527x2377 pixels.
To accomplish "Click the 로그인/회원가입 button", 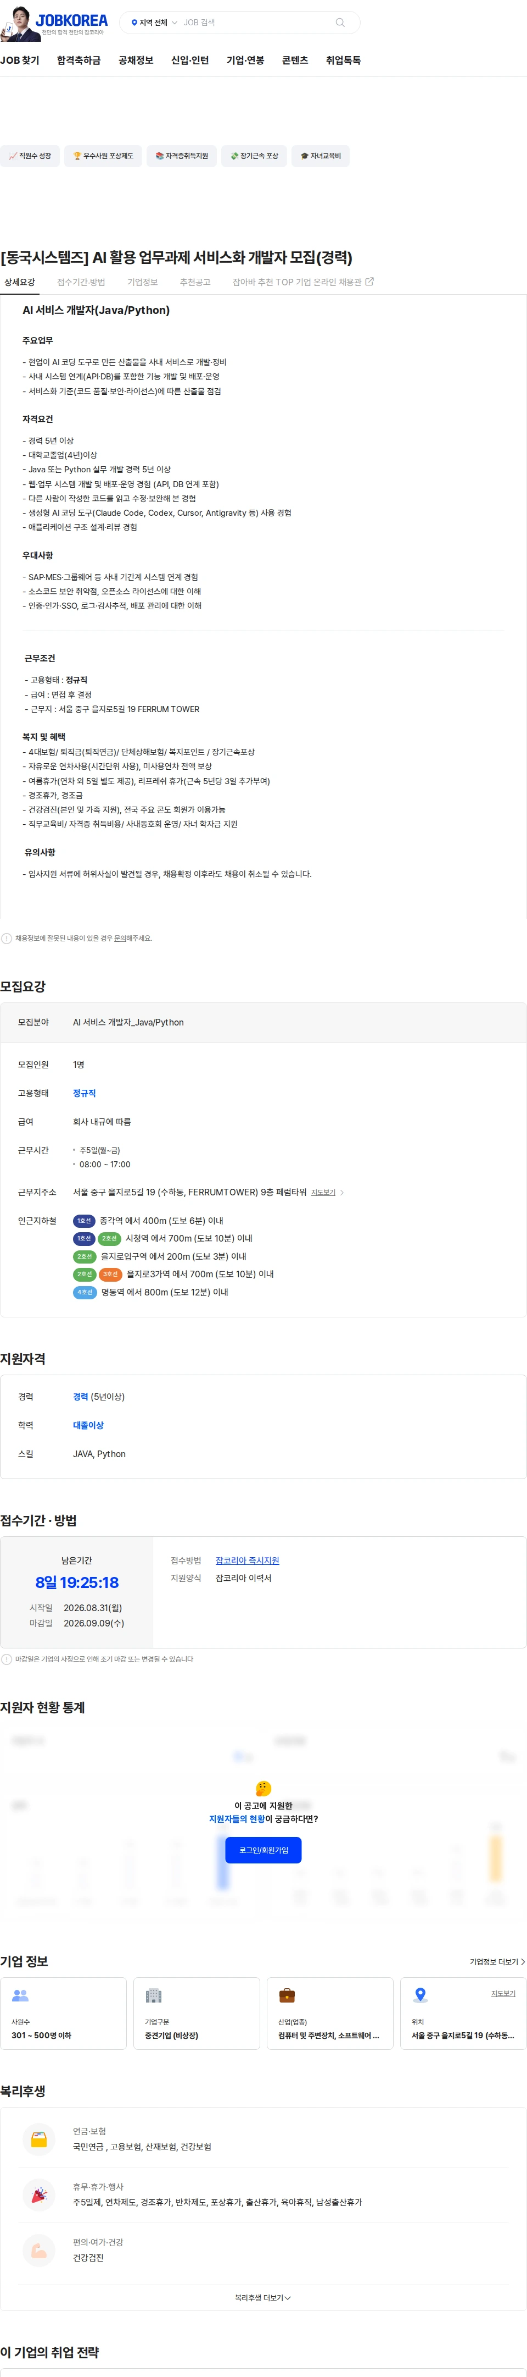I will (x=263, y=1850).
